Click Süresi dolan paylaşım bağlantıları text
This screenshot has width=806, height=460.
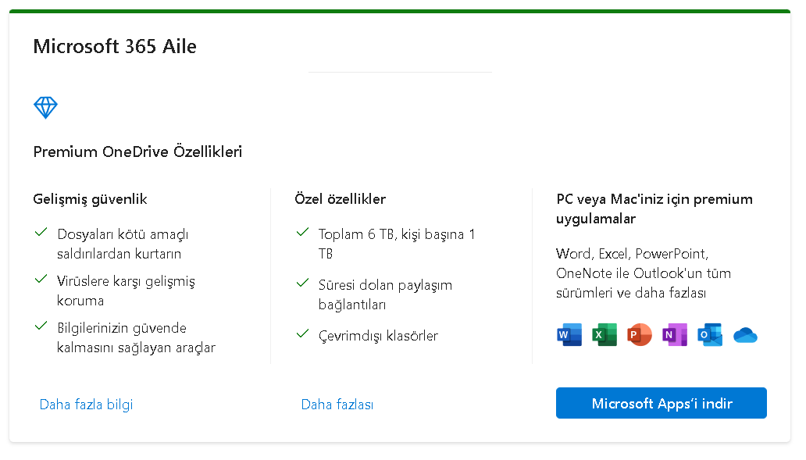(386, 294)
